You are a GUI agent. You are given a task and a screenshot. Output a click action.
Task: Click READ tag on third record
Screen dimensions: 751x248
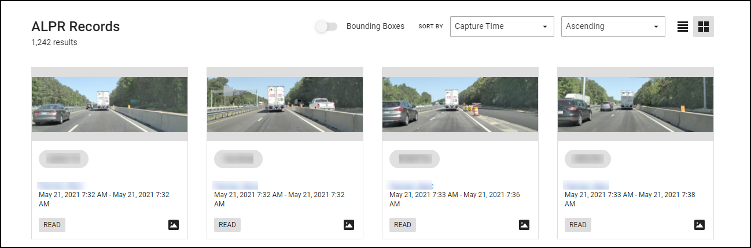coord(403,225)
